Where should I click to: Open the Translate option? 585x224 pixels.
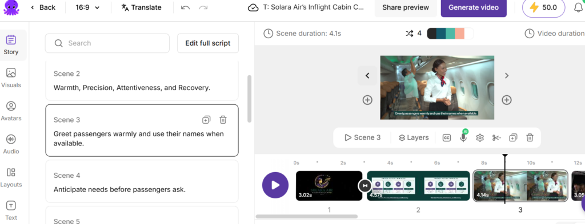point(142,7)
